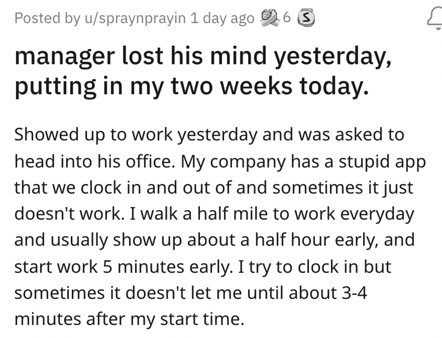Image resolution: width=442 pixels, height=338 pixels.
Task: Click the line mentioning "walk a half mile"
Action: tap(213, 213)
